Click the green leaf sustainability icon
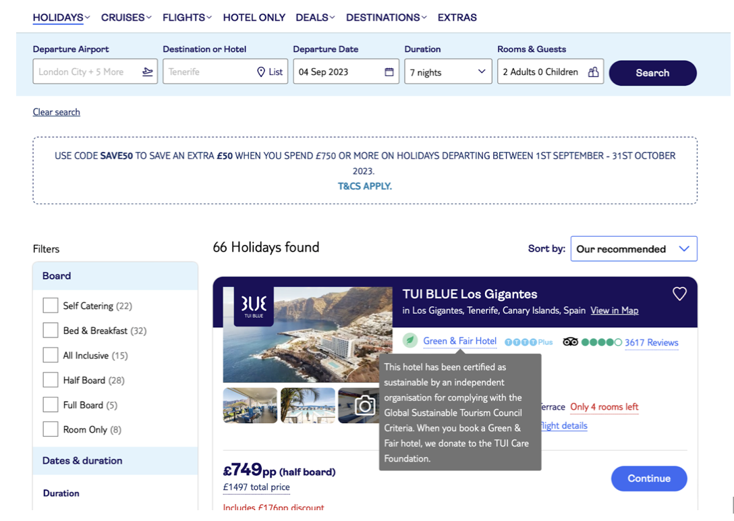 click(410, 340)
